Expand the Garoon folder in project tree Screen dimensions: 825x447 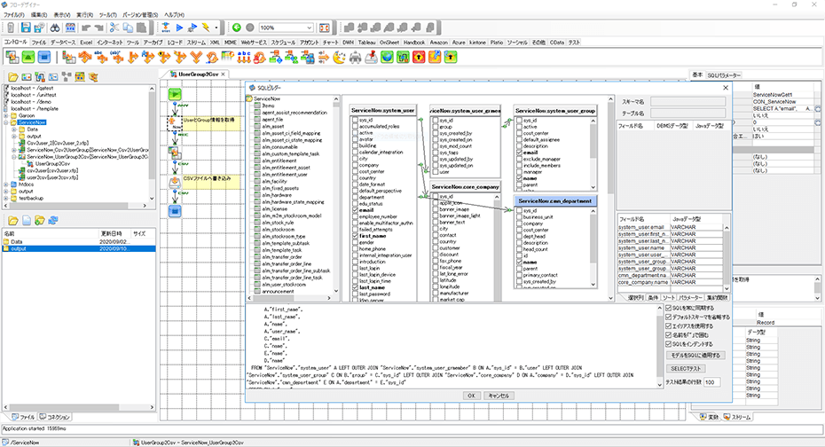(6, 115)
